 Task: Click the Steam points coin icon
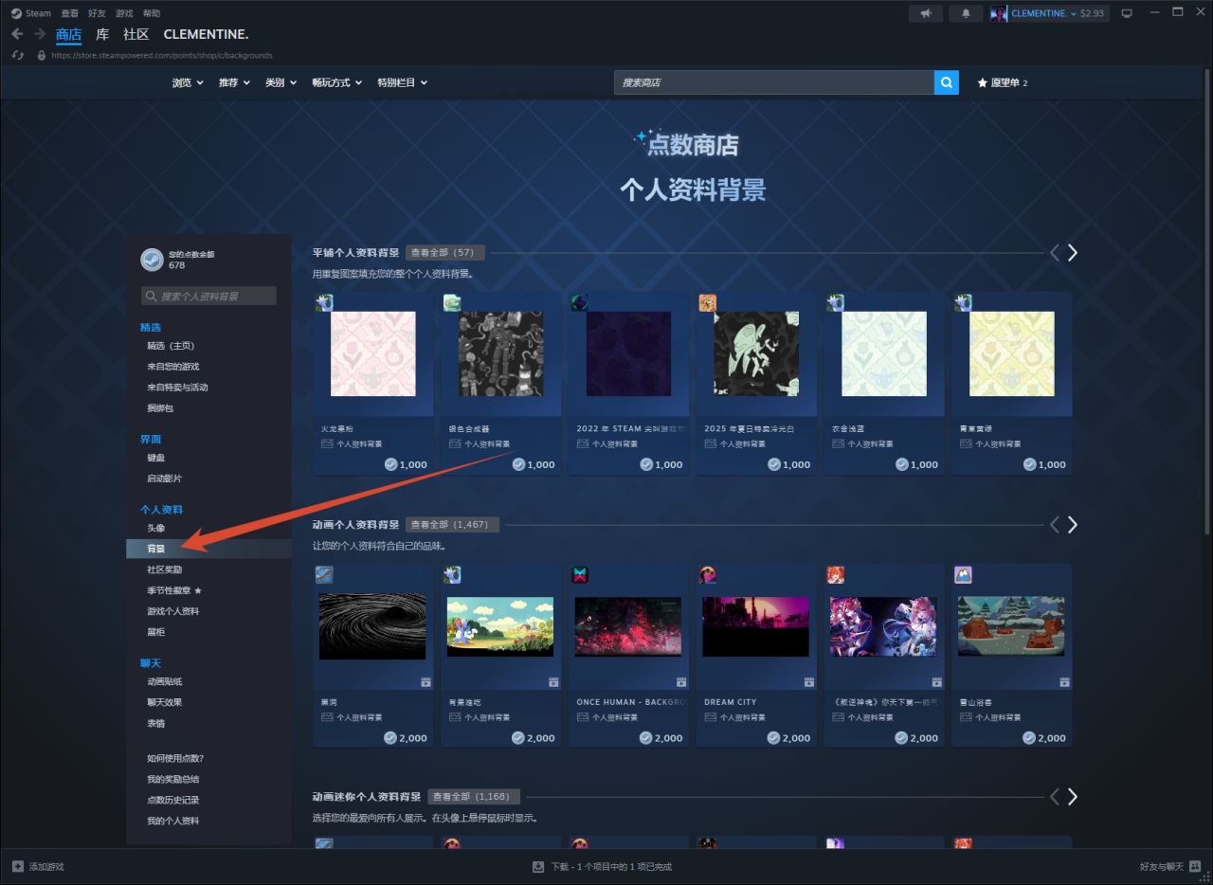click(152, 260)
